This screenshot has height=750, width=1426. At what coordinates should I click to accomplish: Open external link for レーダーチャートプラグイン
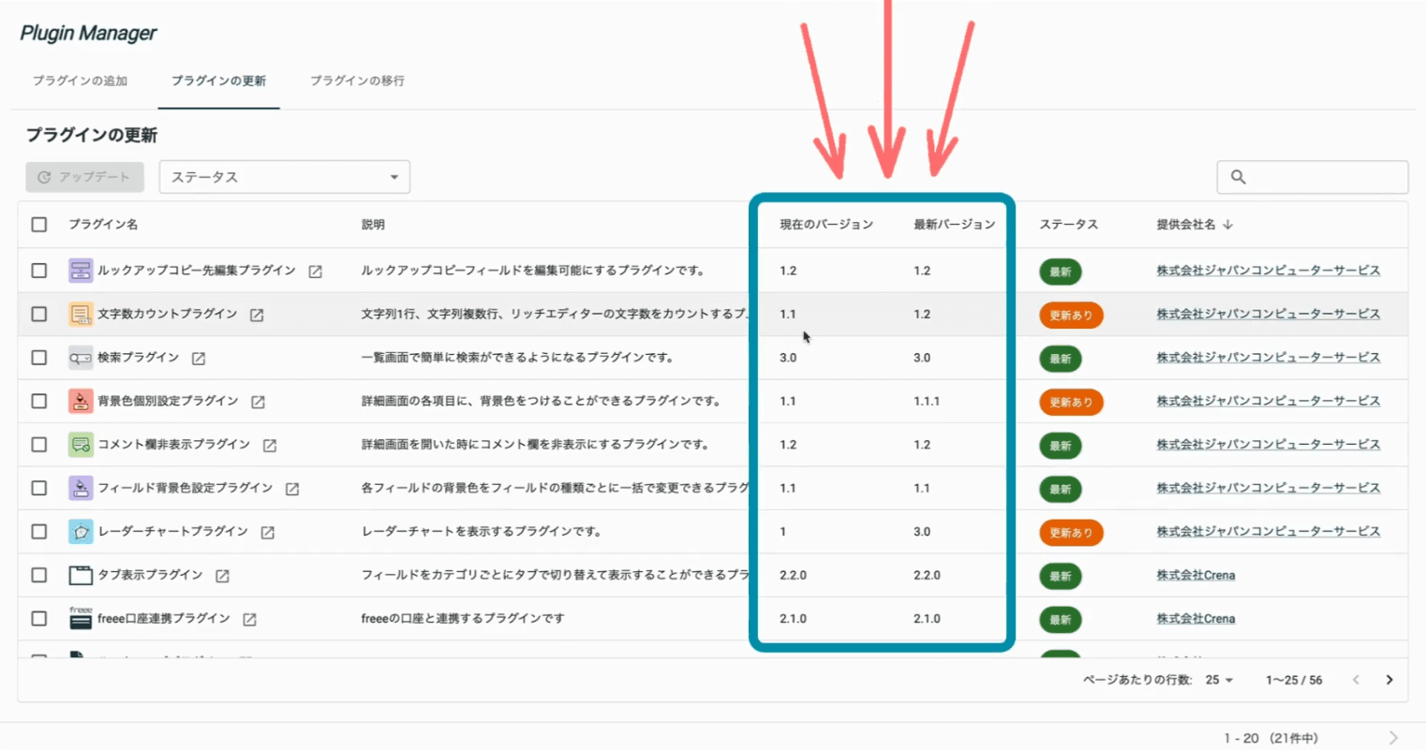[x=268, y=533]
